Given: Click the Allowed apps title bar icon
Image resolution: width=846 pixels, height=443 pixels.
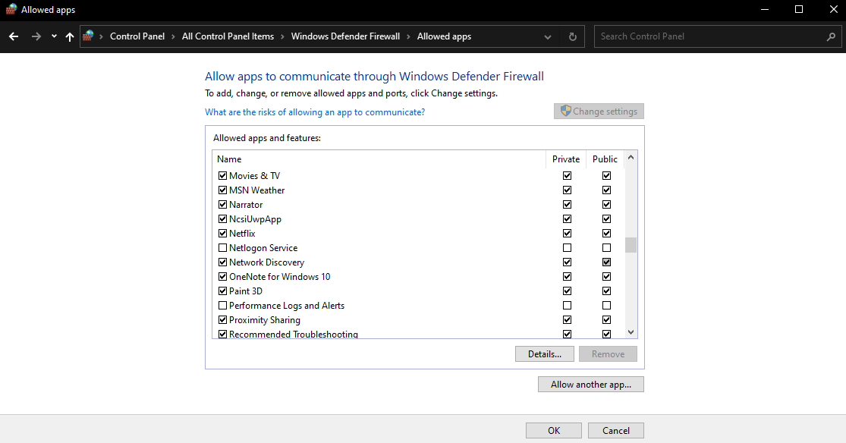Looking at the screenshot, I should click(10, 10).
